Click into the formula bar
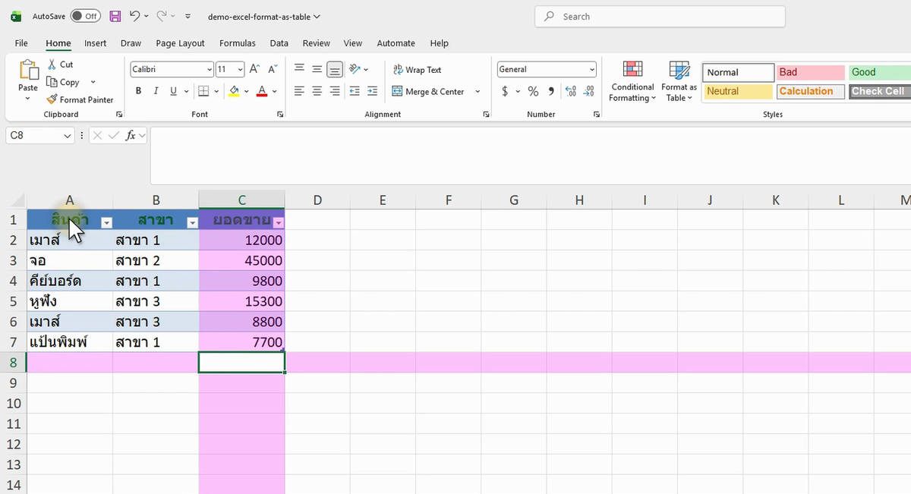 tap(530, 156)
